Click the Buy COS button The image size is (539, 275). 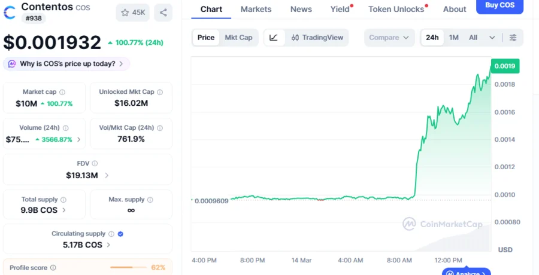[499, 5]
